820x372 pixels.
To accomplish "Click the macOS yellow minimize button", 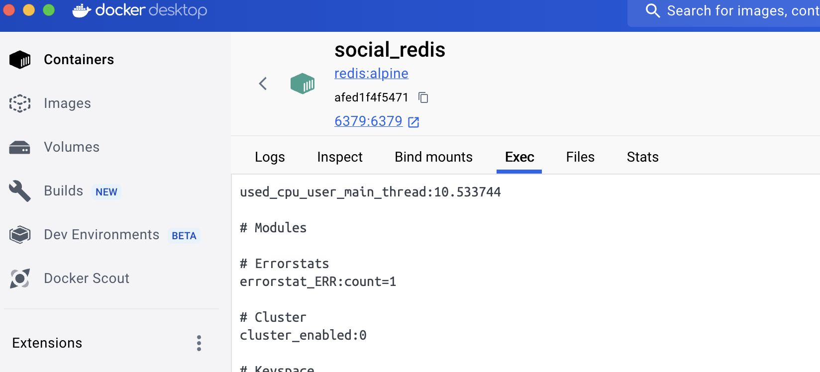I will (x=29, y=10).
